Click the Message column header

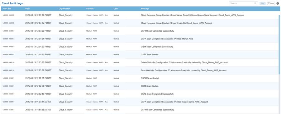point(145,9)
